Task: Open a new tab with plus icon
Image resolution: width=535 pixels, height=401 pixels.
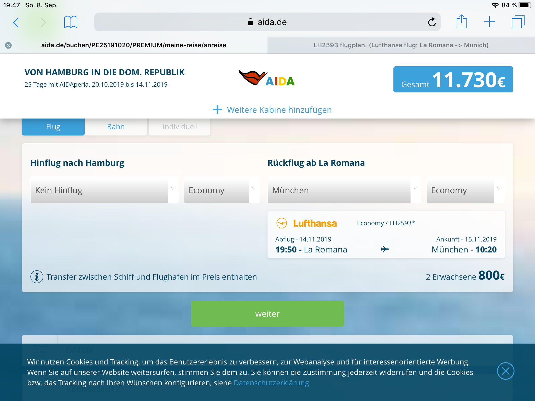Action: [489, 22]
